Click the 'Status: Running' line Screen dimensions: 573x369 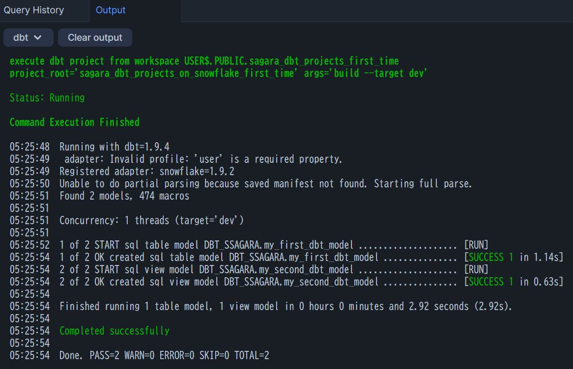(47, 98)
